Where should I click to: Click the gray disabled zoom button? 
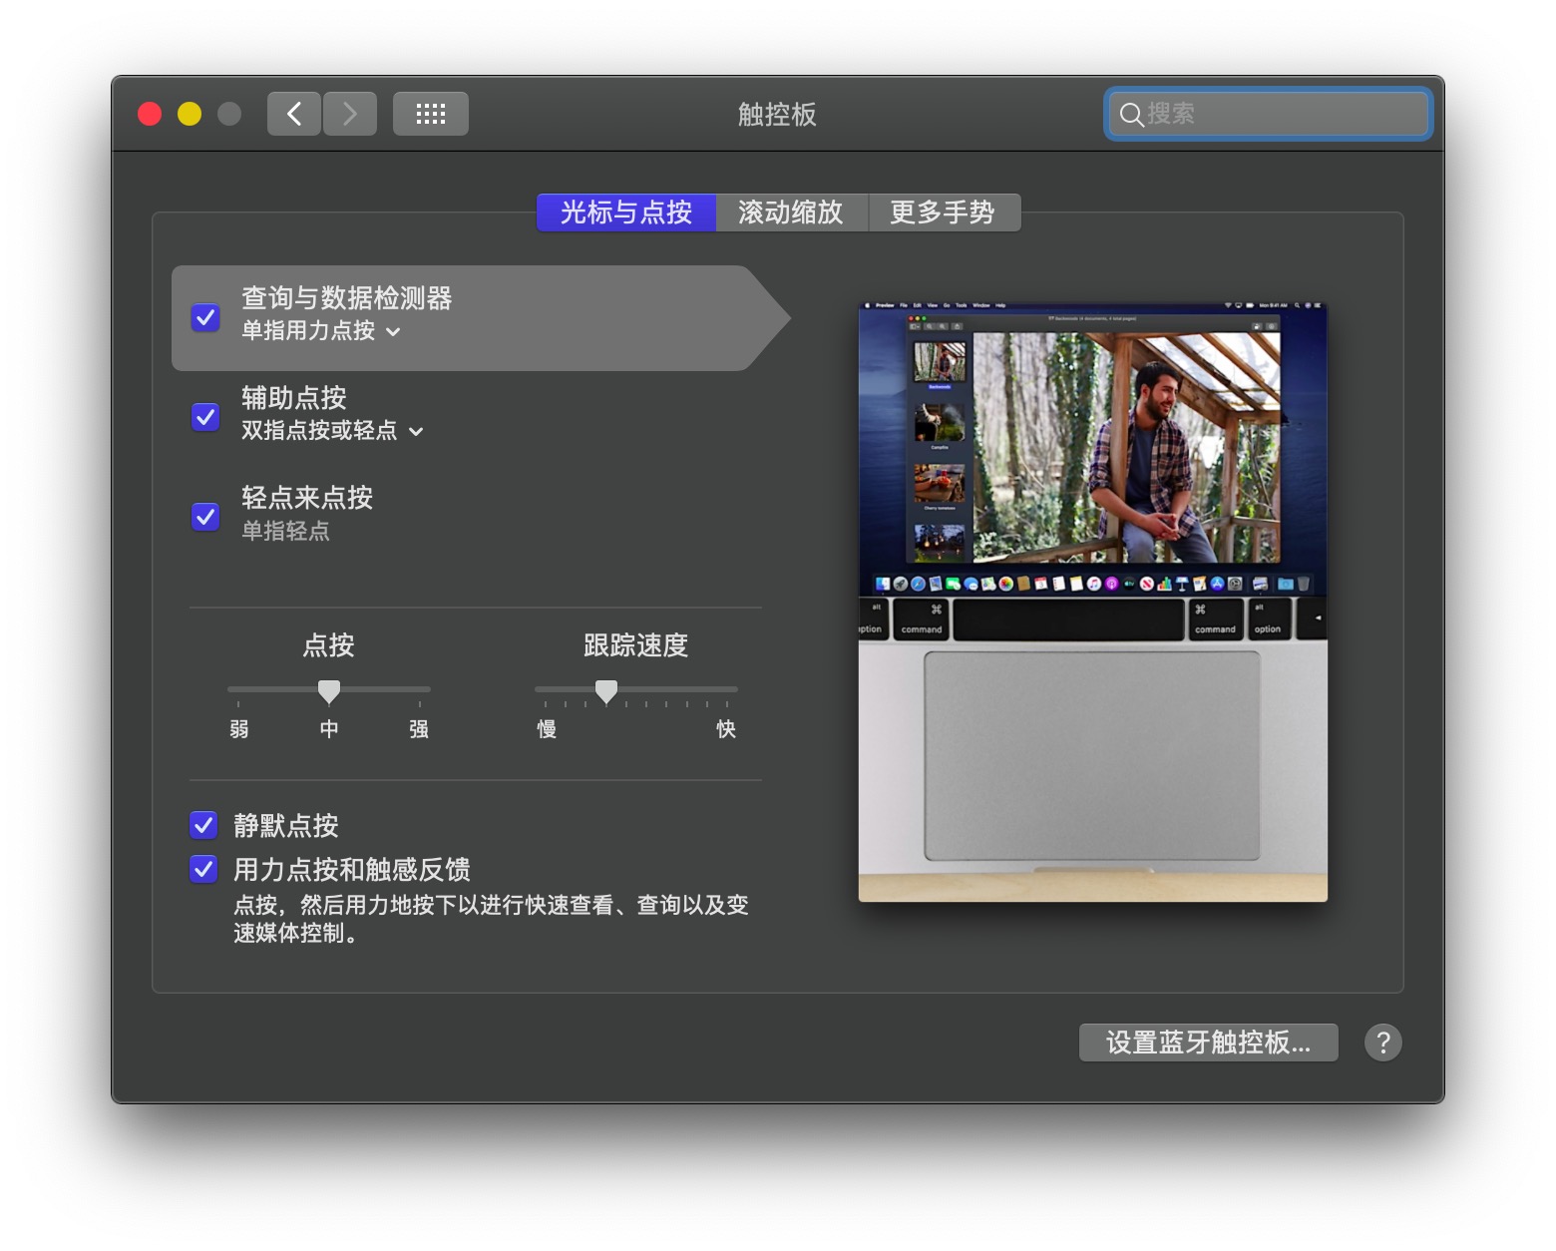229,114
